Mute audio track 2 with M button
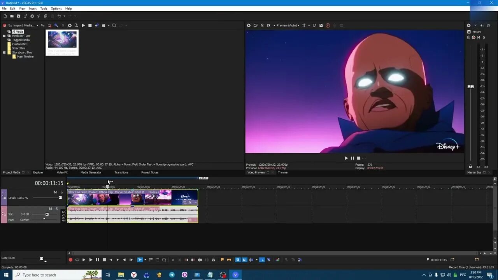 click(50, 209)
